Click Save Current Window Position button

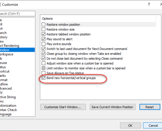(113, 107)
